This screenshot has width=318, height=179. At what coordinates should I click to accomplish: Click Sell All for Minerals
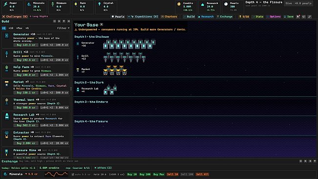tap(202, 174)
